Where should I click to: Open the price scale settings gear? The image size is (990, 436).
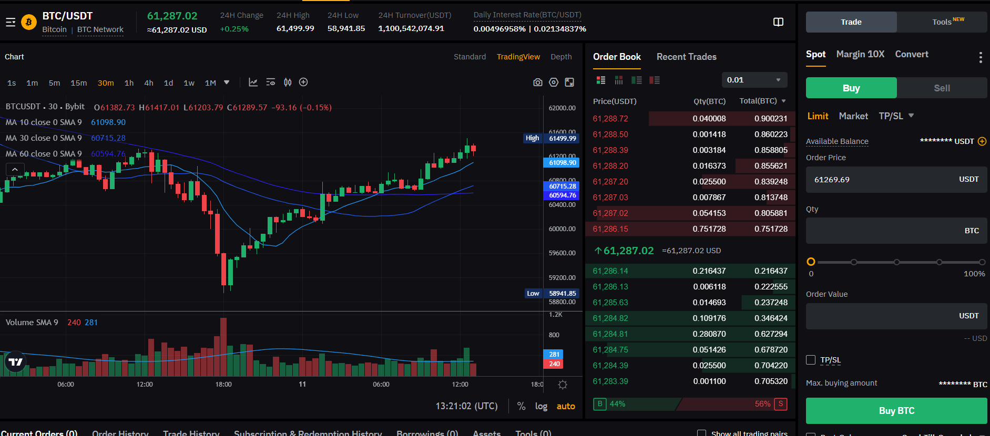click(563, 385)
